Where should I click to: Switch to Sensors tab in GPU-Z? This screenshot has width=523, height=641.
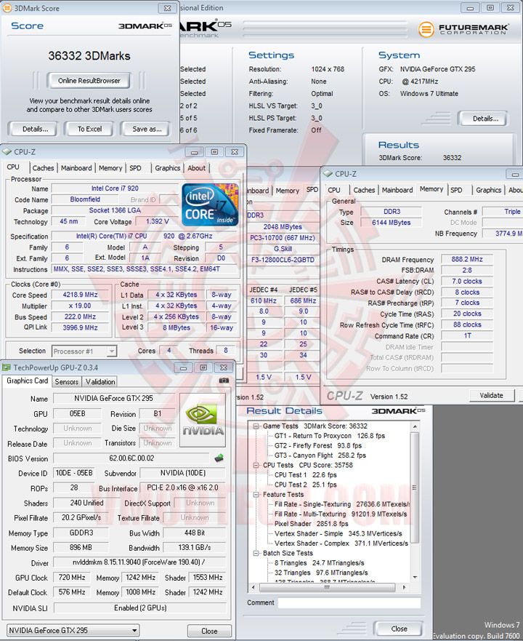click(x=67, y=382)
